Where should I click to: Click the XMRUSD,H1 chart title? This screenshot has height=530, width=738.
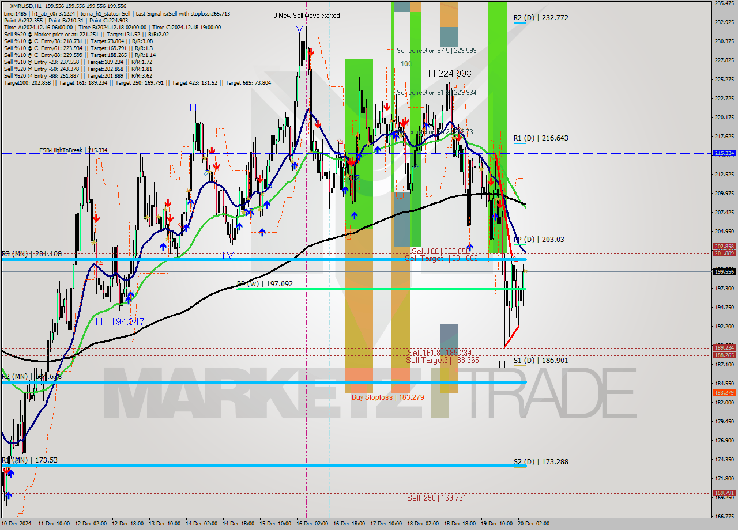pyautogui.click(x=27, y=6)
